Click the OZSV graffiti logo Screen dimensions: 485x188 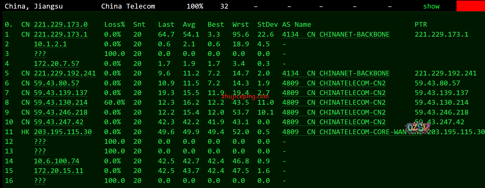click(x=418, y=128)
